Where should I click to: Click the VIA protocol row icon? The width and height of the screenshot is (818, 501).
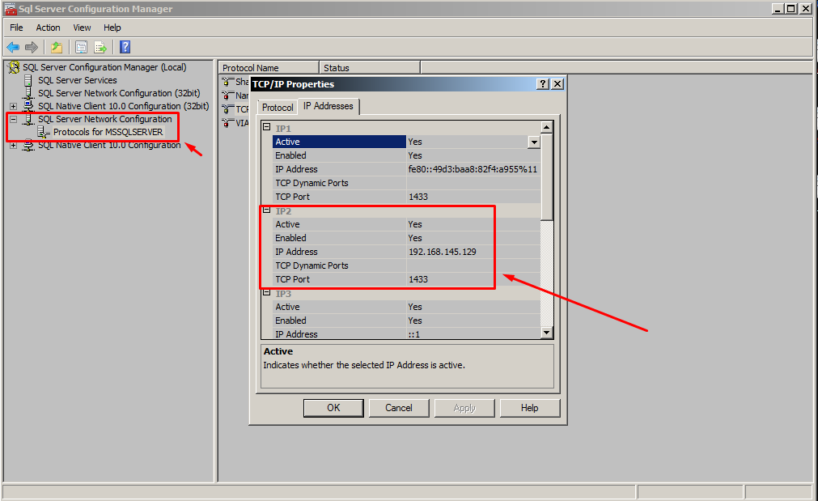(x=227, y=123)
